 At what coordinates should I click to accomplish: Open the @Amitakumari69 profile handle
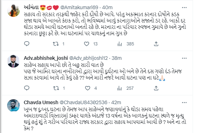[x=79, y=7]
